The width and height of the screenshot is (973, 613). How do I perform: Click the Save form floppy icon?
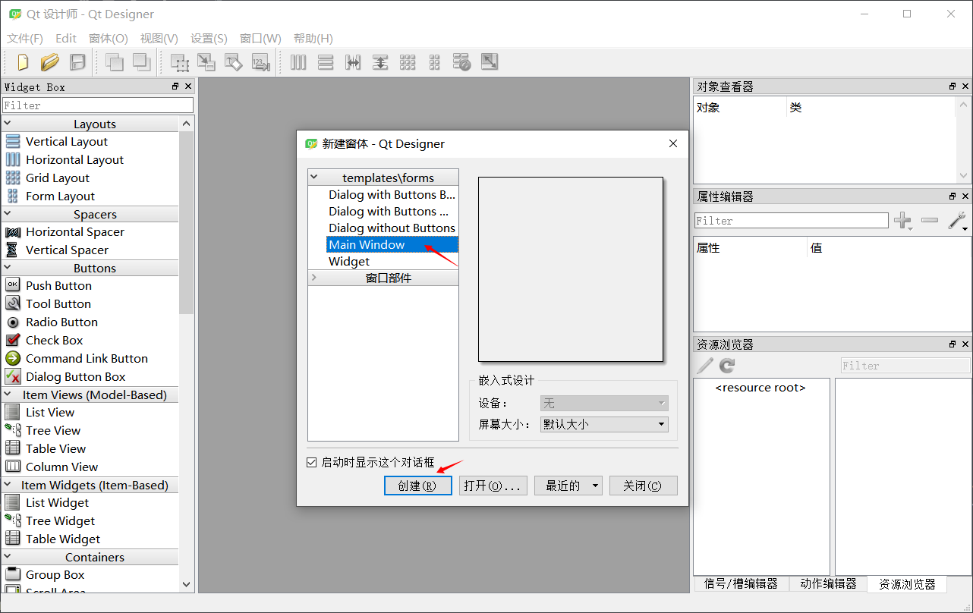pos(77,62)
